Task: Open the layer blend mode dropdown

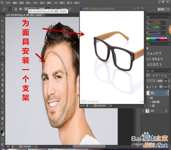Action: [151, 81]
